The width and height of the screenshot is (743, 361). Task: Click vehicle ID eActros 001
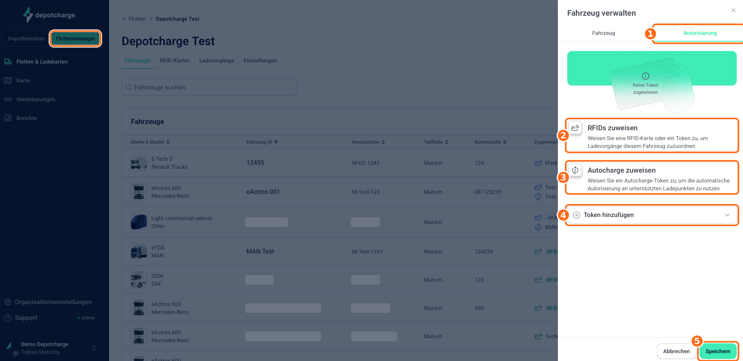tap(263, 192)
